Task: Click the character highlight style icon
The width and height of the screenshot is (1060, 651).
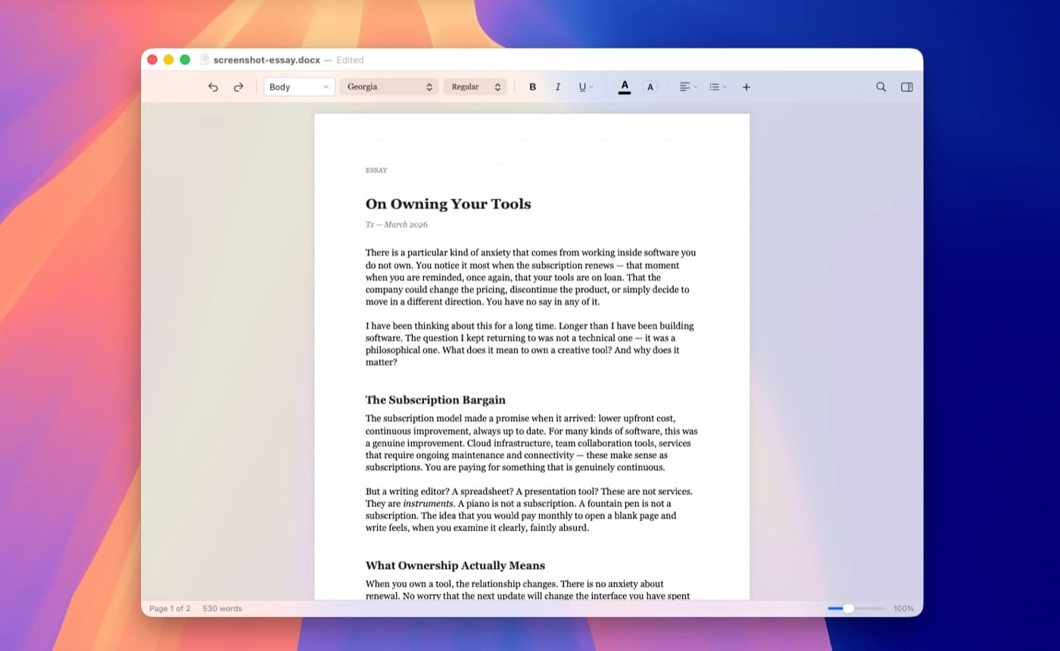Action: pos(650,86)
